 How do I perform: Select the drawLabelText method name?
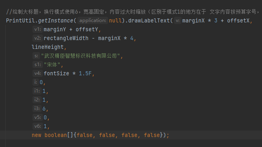point(149,20)
